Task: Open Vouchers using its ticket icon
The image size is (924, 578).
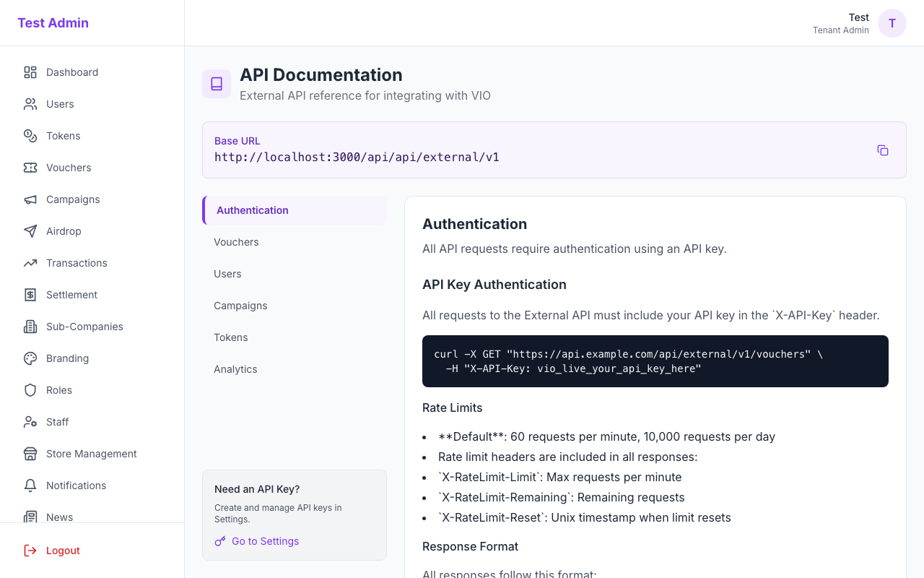Action: coord(30,168)
